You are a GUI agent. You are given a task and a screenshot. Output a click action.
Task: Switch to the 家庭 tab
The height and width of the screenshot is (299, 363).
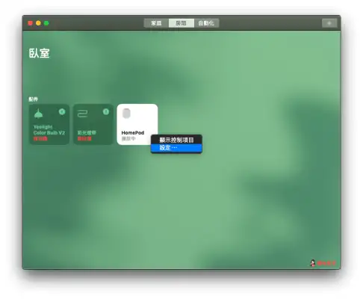pyautogui.click(x=156, y=23)
